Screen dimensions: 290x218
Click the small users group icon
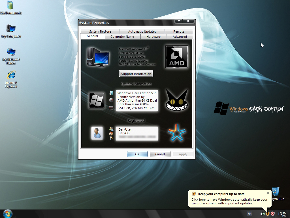[x=111, y=129]
